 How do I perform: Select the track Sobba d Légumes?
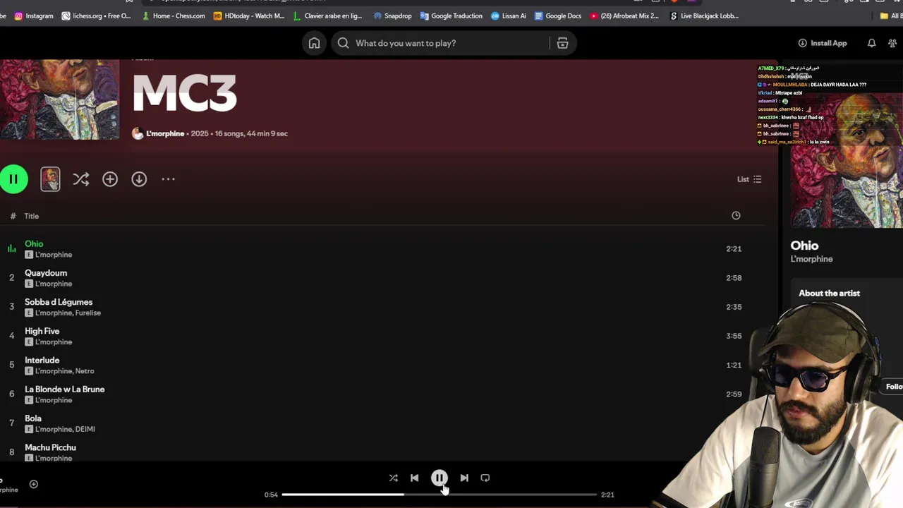[59, 302]
